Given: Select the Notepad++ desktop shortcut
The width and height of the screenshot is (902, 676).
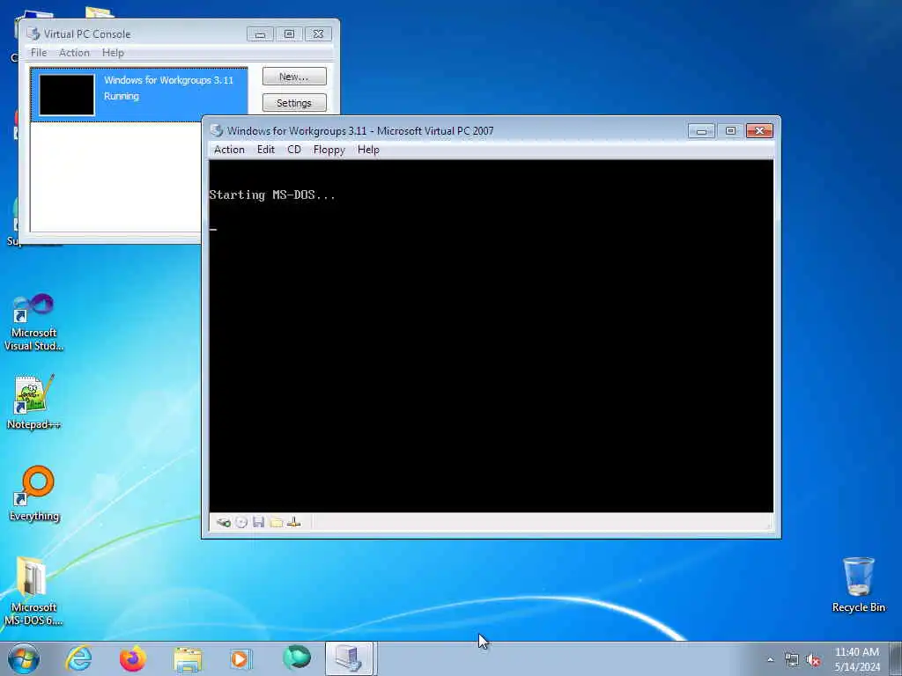Looking at the screenshot, I should coord(33,401).
